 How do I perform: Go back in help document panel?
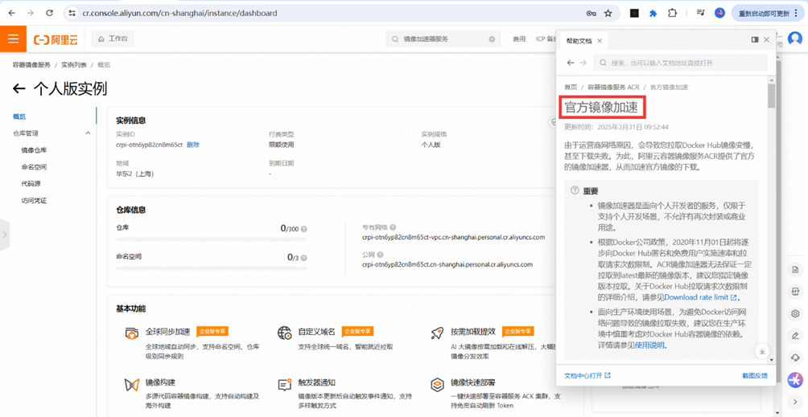click(571, 63)
